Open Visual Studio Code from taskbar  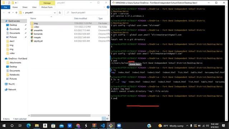[103, 126]
